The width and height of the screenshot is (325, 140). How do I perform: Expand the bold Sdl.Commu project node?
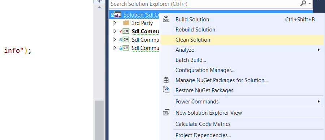point(114,31)
